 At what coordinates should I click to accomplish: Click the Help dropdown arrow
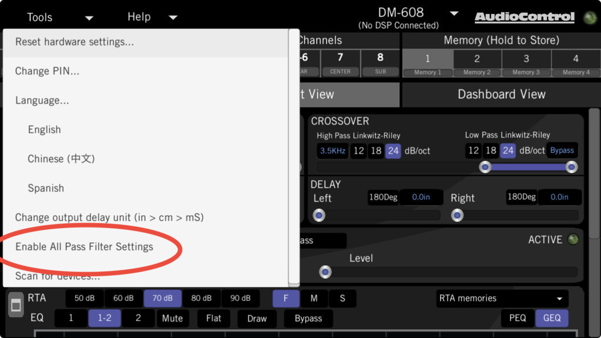coord(173,18)
